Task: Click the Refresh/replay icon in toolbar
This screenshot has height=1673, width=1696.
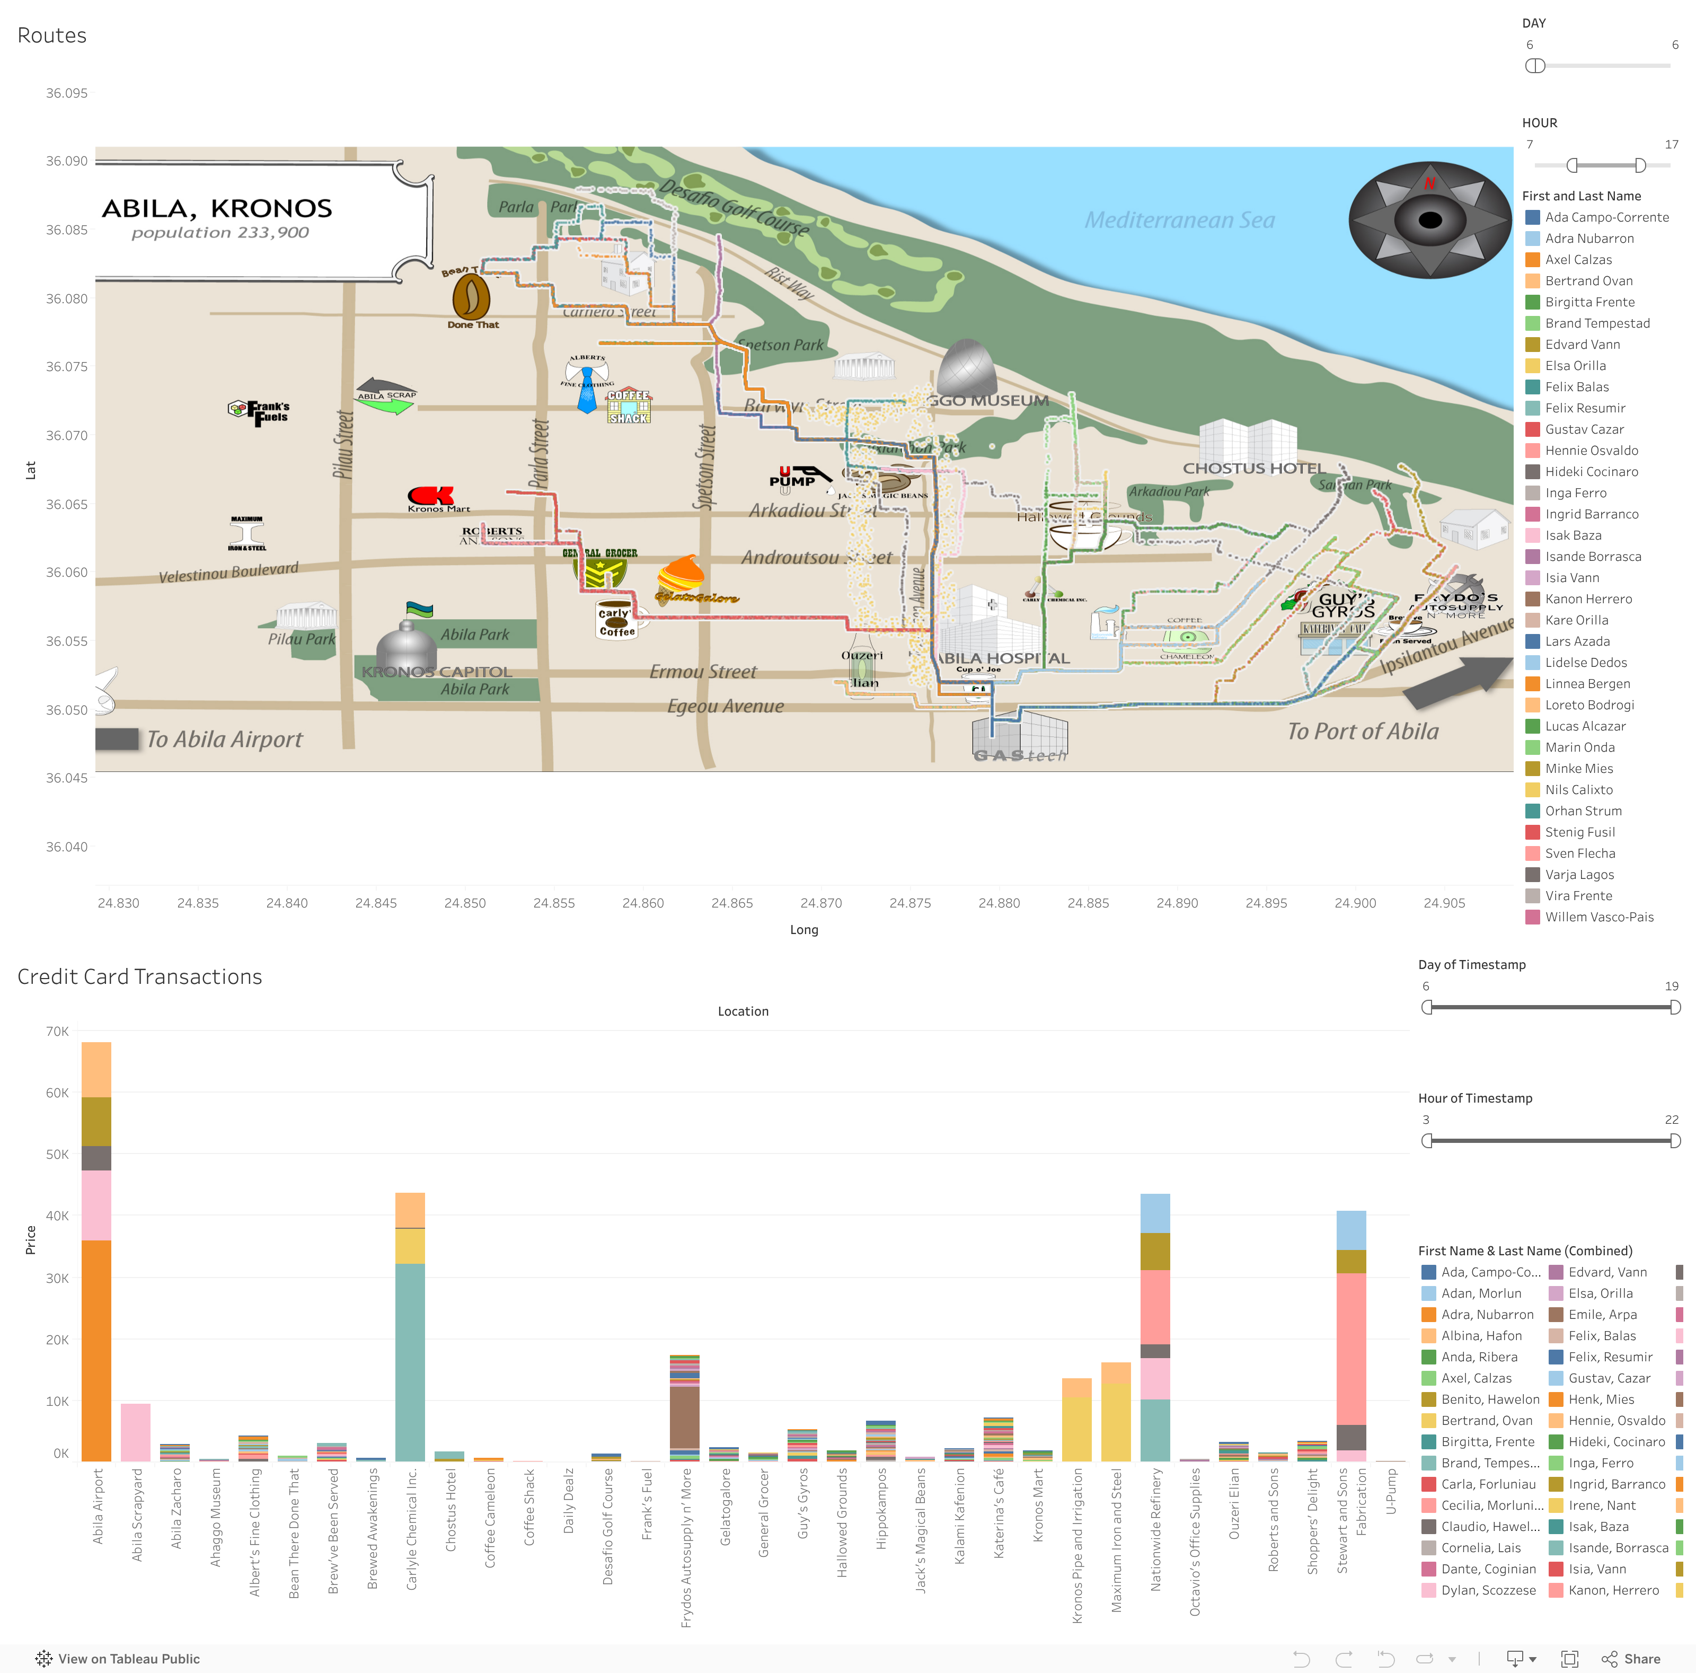Action: [x=1425, y=1658]
